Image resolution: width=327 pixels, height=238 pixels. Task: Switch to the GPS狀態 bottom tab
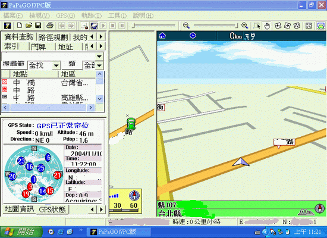(x=52, y=209)
